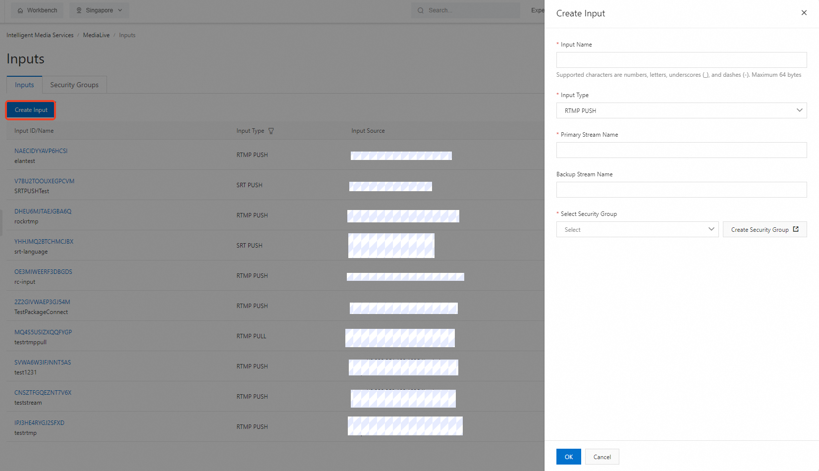Close the Create Input panel with the X
The height and width of the screenshot is (471, 819).
pos(804,12)
